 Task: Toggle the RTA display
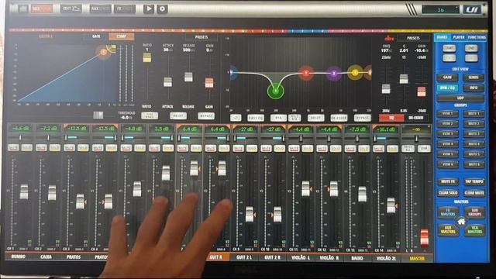(x=278, y=118)
